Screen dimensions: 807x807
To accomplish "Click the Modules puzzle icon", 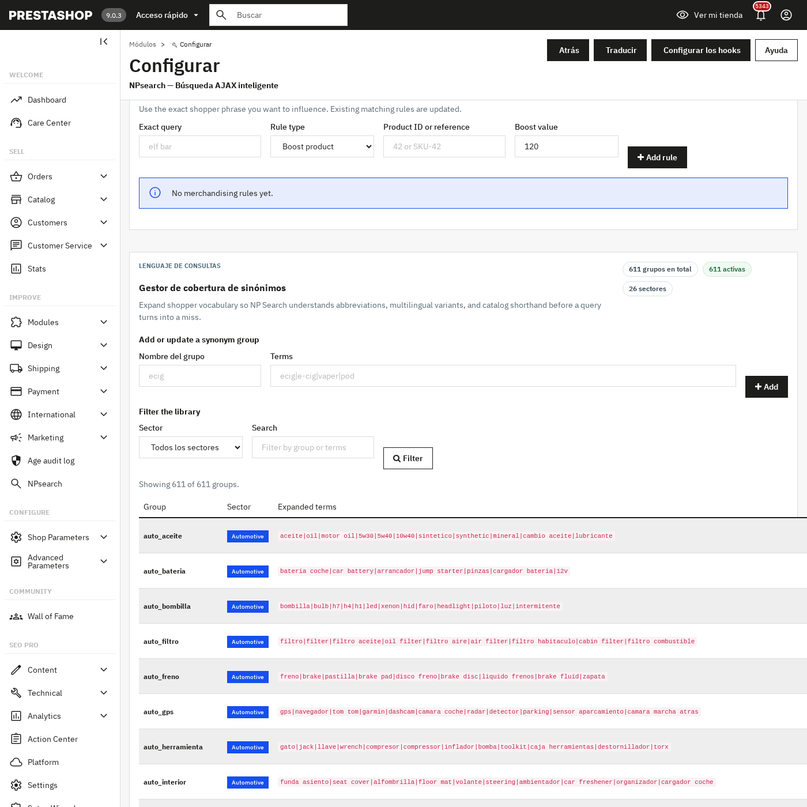I will point(16,322).
